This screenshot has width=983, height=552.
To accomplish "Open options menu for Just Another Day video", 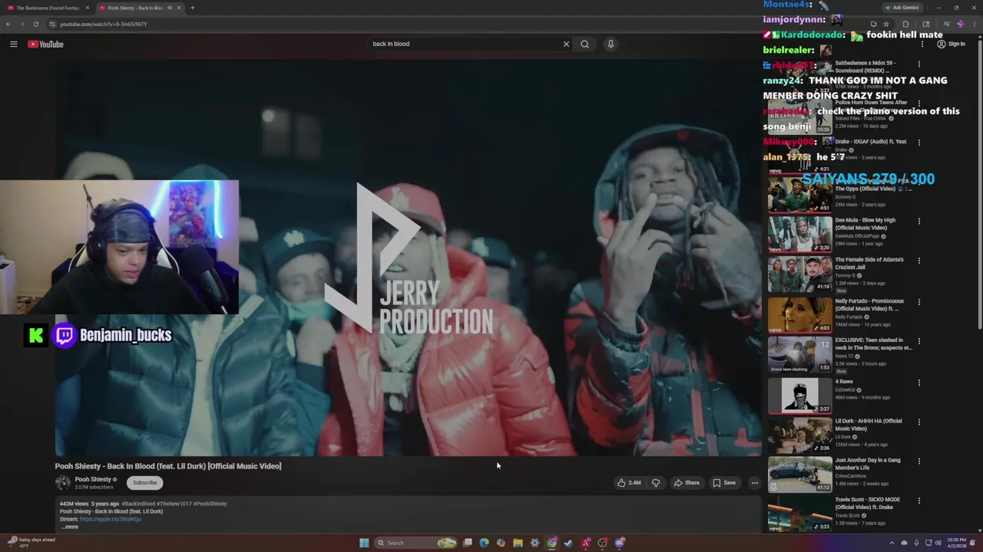I will click(918, 462).
